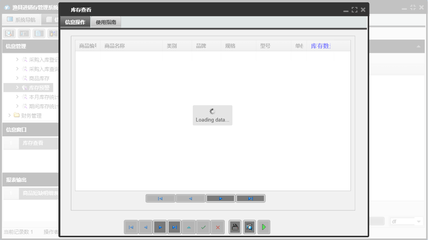Select the 信息操作 tab
428x240 pixels.
pyautogui.click(x=76, y=22)
